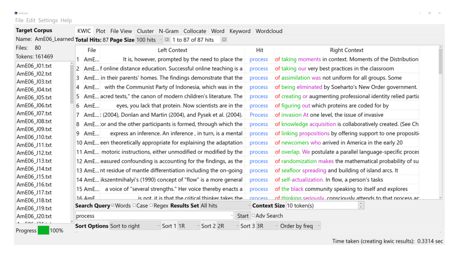Select AmE06_J05.txt in the file list

click(34, 98)
